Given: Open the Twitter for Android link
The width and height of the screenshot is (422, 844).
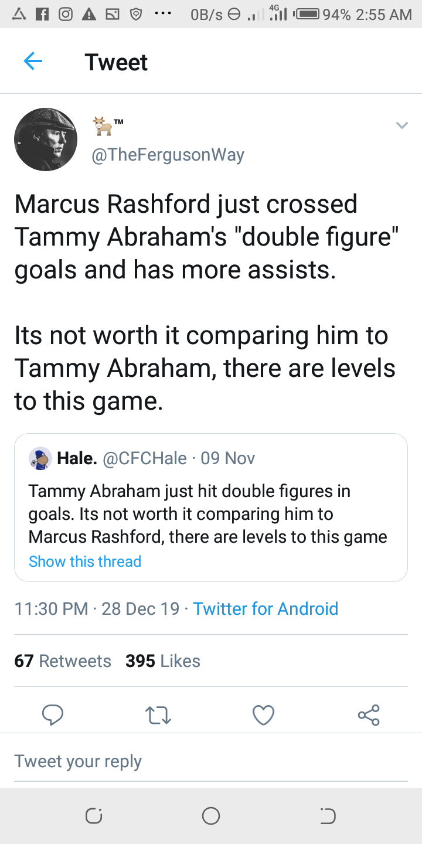Looking at the screenshot, I should click(266, 608).
